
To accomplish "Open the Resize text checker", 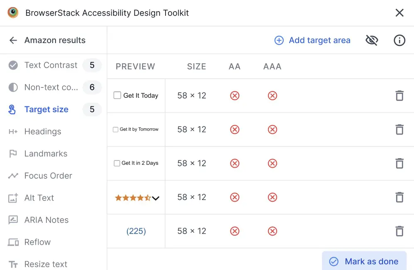I will (46, 264).
